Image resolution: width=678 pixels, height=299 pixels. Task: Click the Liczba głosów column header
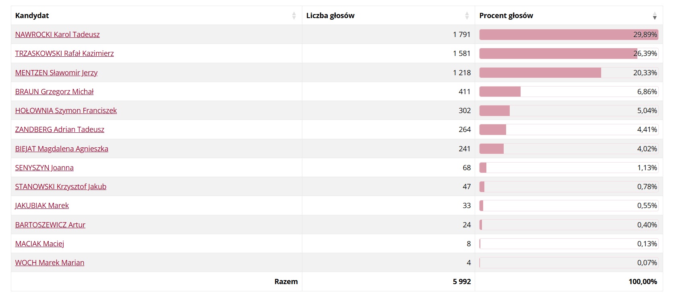[389, 16]
